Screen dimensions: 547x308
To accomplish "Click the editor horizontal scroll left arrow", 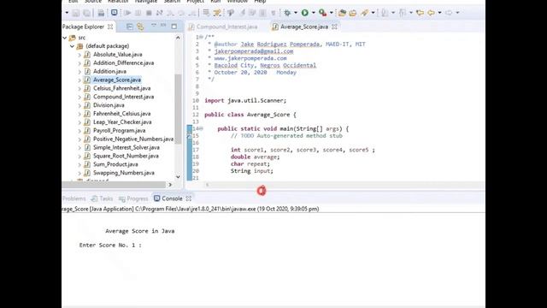I will tap(207, 185).
